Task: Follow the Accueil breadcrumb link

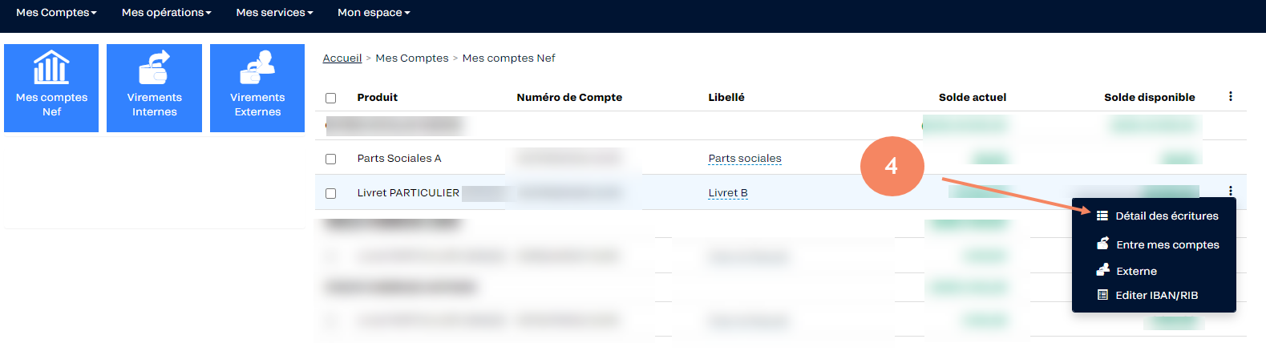Action: point(342,58)
